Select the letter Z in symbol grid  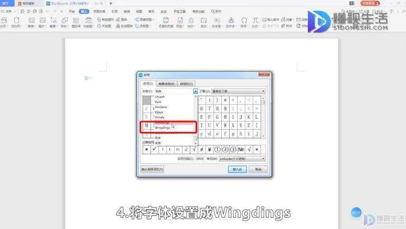(249, 126)
